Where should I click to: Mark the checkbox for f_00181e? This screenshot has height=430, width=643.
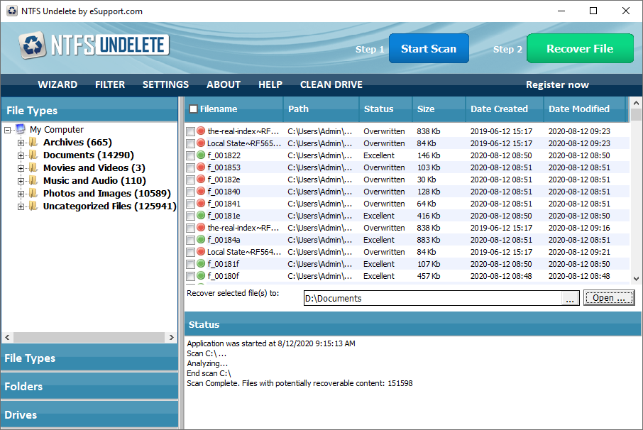point(190,216)
